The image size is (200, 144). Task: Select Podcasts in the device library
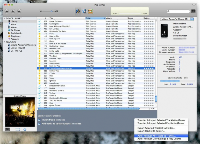point(15,39)
